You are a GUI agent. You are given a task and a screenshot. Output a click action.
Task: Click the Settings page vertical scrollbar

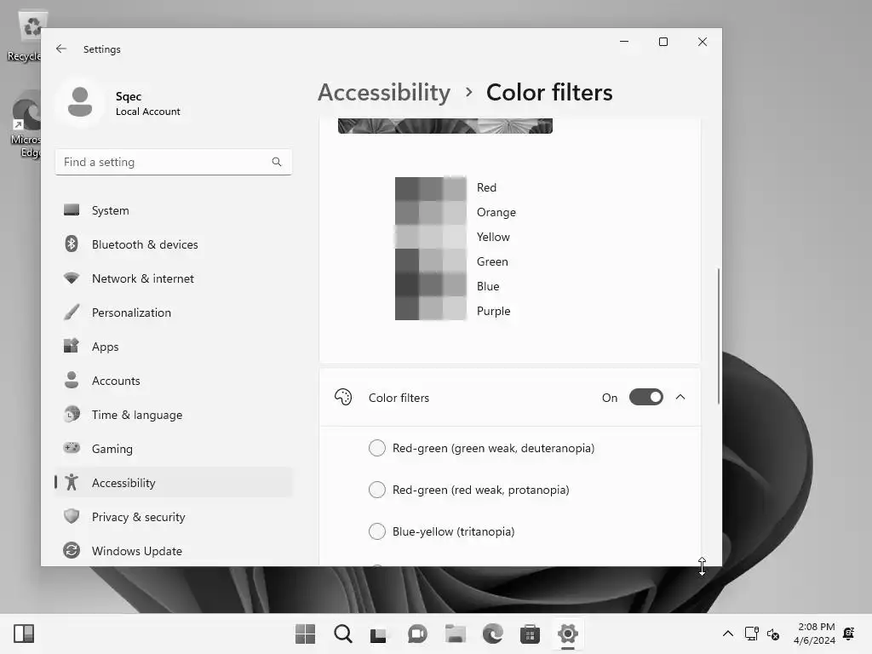(719, 336)
